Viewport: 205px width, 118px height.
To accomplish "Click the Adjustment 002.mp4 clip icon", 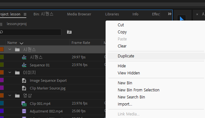I will pos(24,111).
